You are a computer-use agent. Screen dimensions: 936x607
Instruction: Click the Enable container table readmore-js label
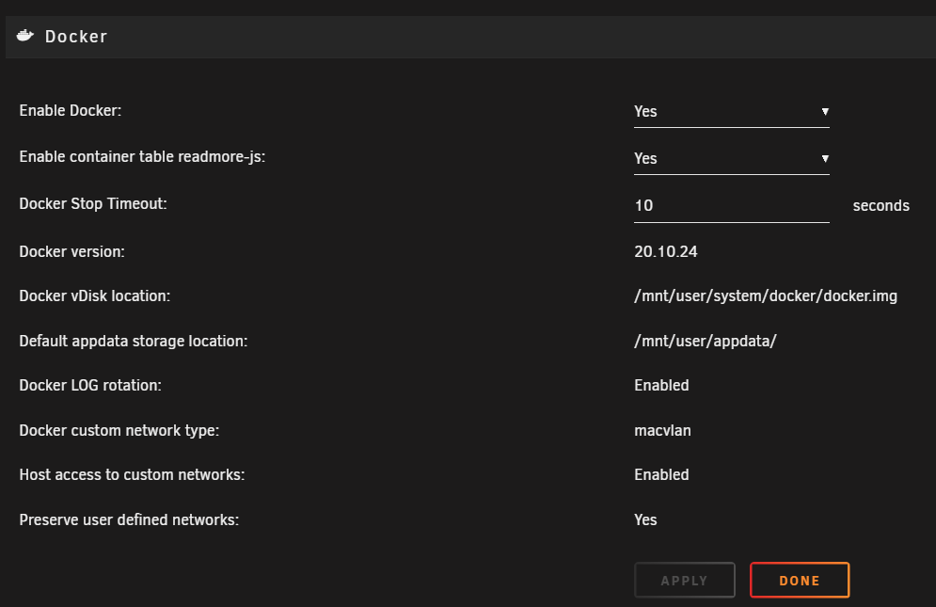[142, 156]
